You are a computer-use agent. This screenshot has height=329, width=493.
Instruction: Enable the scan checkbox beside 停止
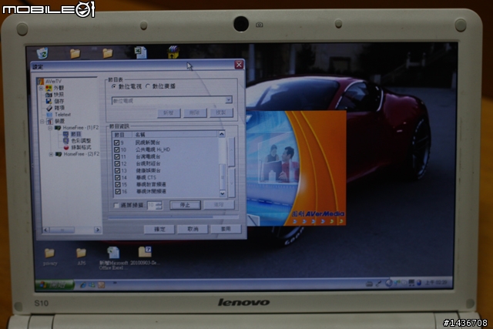(116, 206)
